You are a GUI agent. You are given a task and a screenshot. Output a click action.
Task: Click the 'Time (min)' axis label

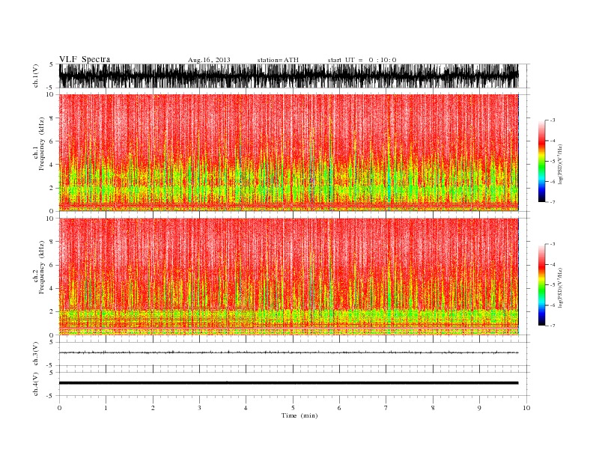pyautogui.click(x=299, y=415)
